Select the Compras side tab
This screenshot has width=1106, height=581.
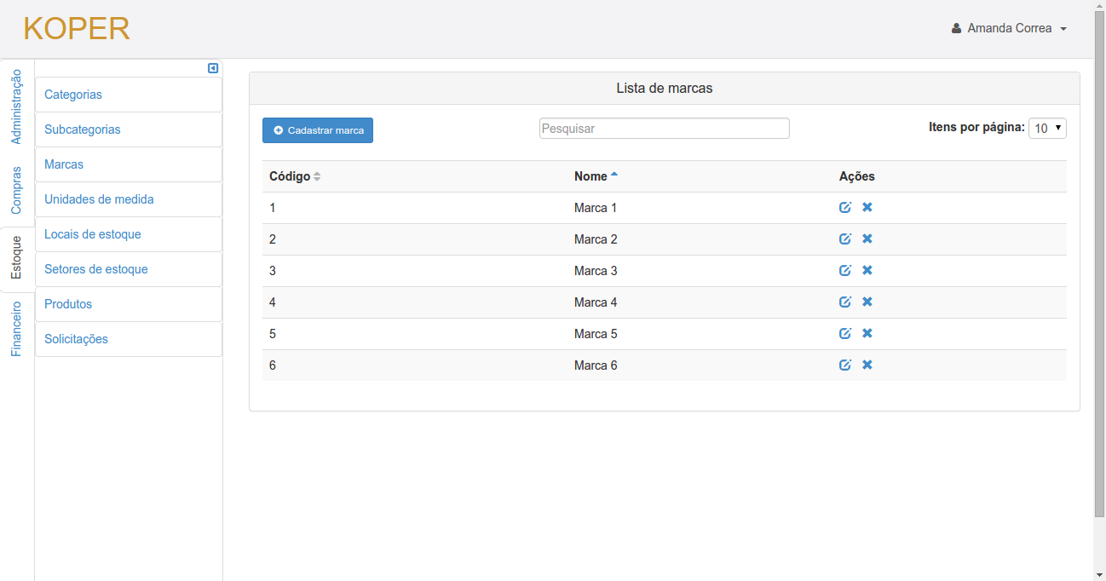click(16, 190)
